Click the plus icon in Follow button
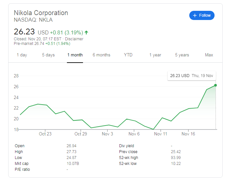 point(195,15)
